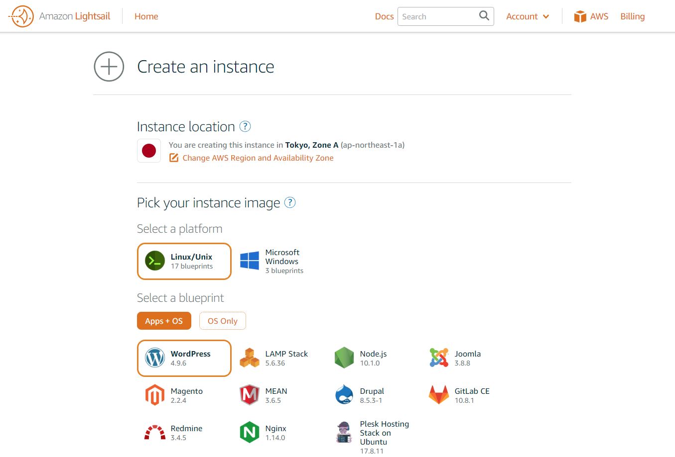Open the AWS console link text

[x=599, y=16]
